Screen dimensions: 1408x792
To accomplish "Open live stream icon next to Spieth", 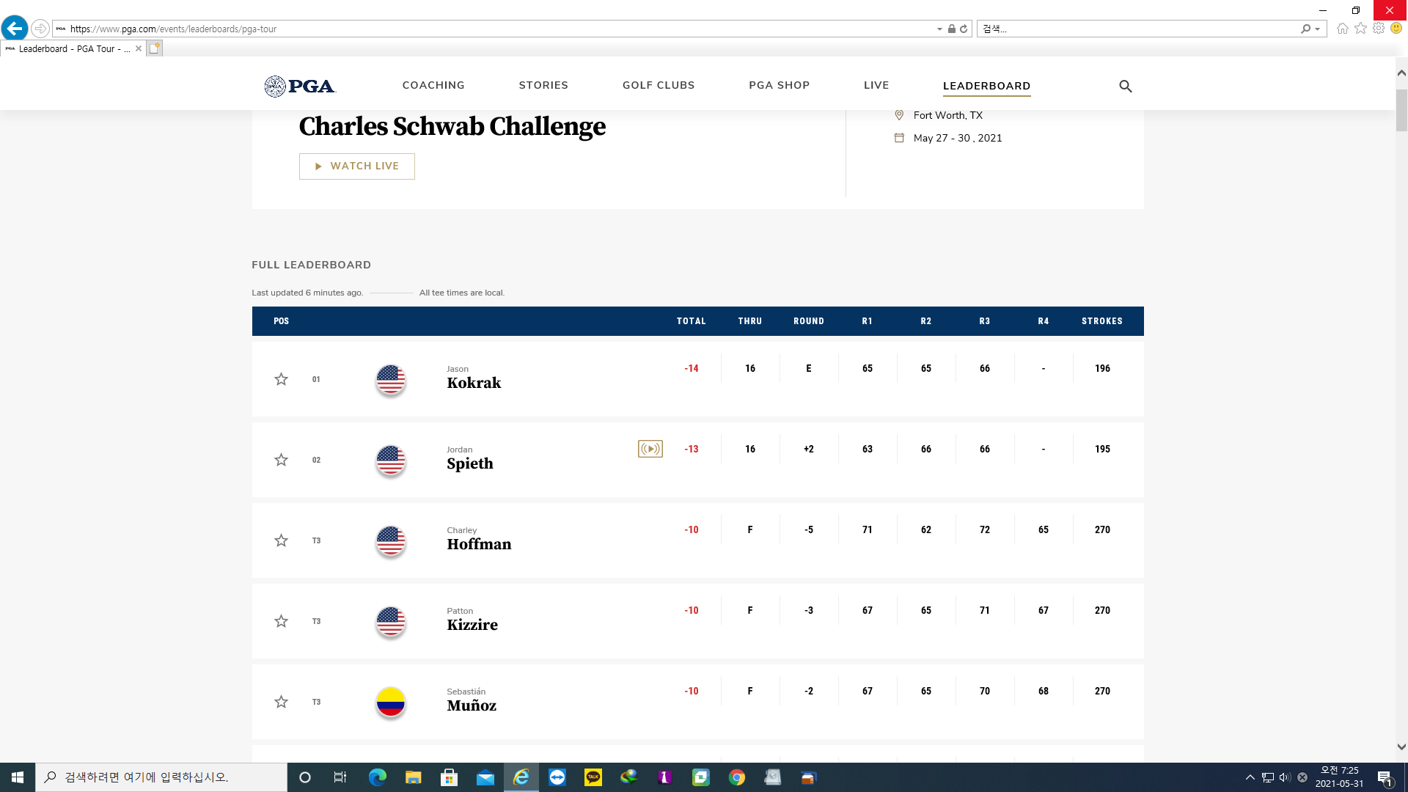I will (x=650, y=449).
